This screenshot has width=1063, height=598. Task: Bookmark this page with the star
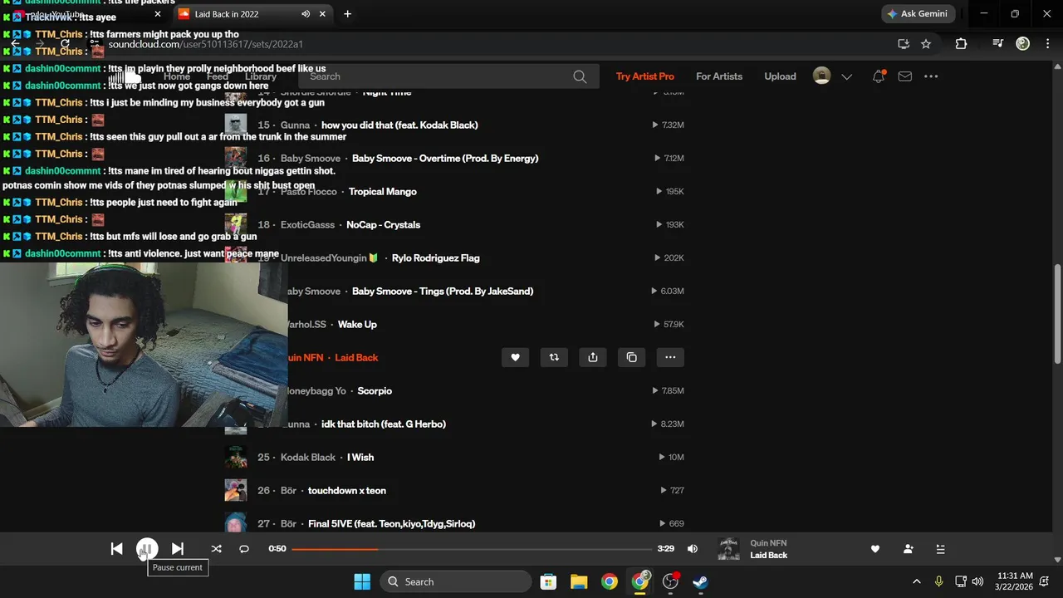click(x=926, y=44)
